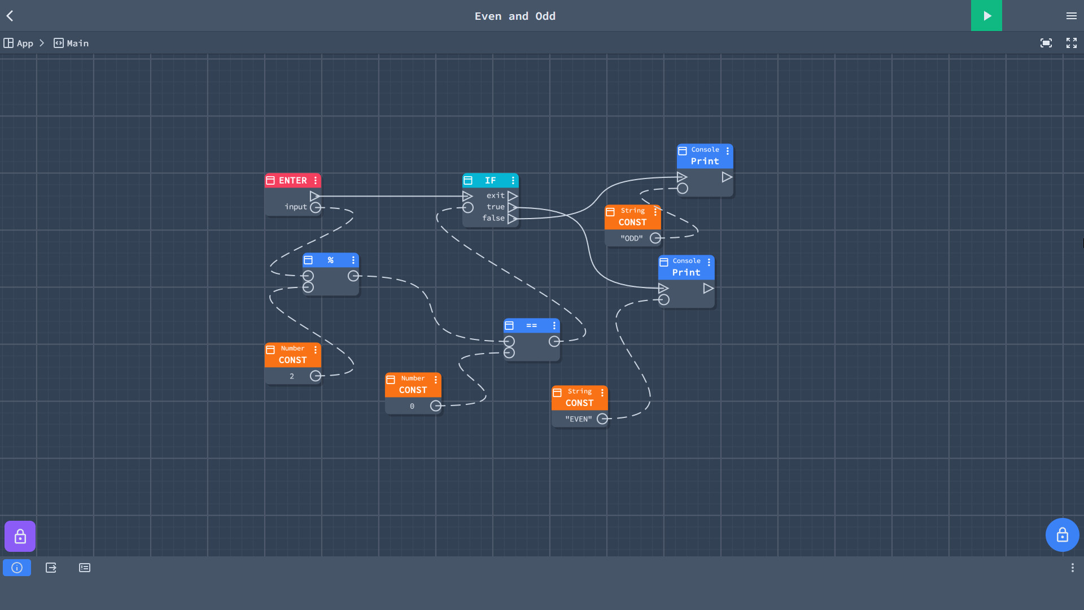Open ENTER node options menu
Screen dimensions: 1084x610
coord(316,181)
